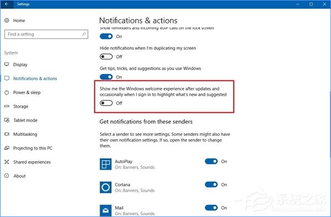Open Shared experiences settings
The height and width of the screenshot is (217, 331).
tap(32, 162)
